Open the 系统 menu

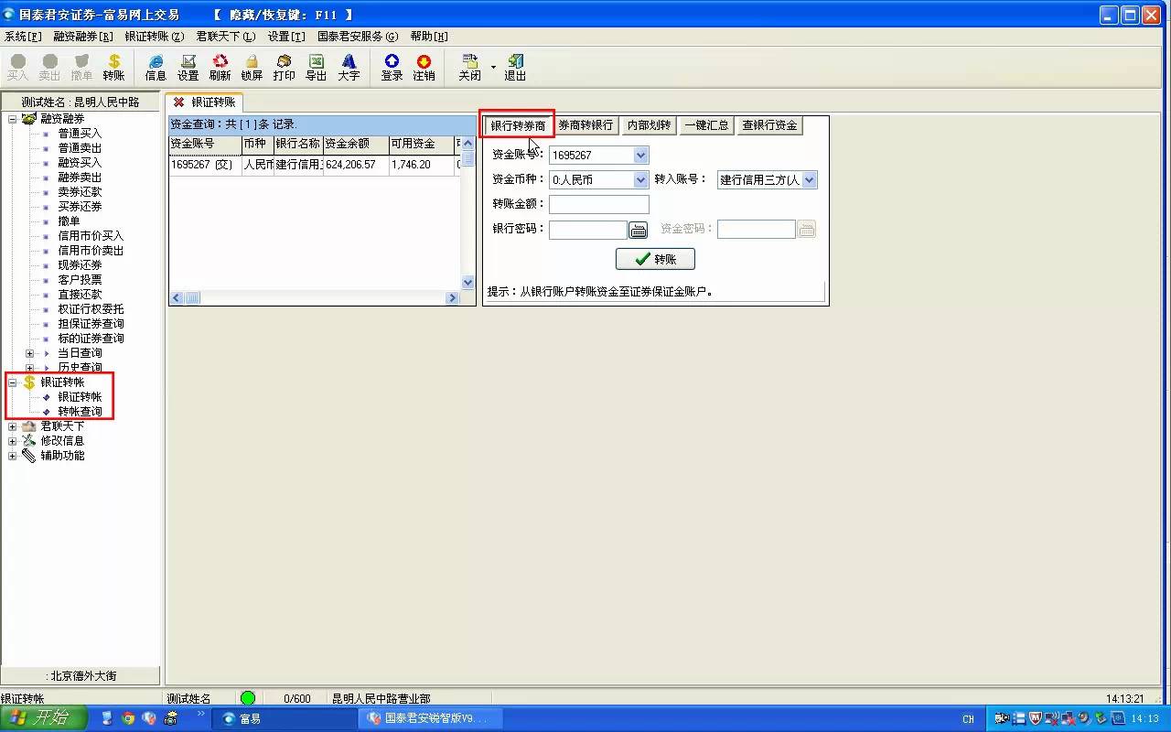tap(23, 37)
